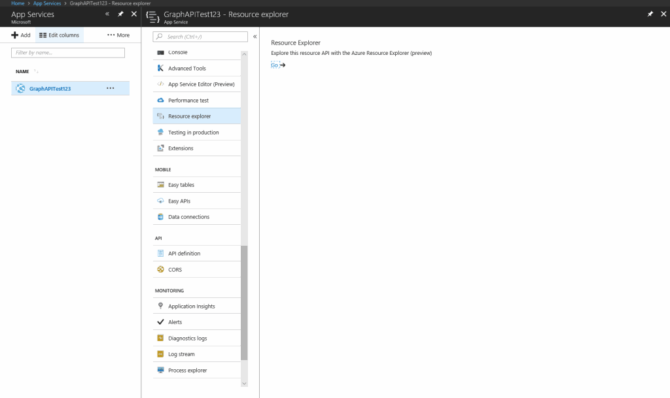This screenshot has width=670, height=398.
Task: Collapse the App Services blade with double chevron
Action: [x=107, y=14]
